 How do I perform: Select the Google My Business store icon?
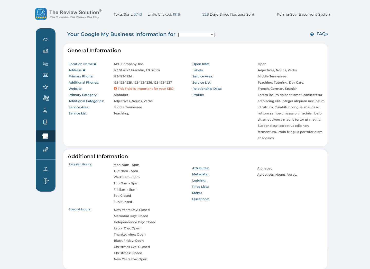(45, 136)
